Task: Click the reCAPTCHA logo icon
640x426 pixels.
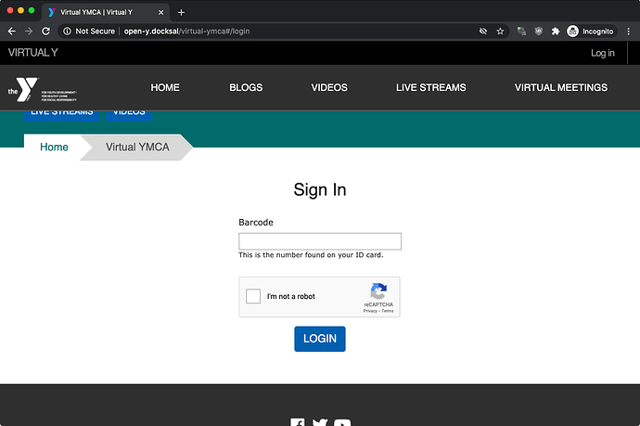Action: 378,290
